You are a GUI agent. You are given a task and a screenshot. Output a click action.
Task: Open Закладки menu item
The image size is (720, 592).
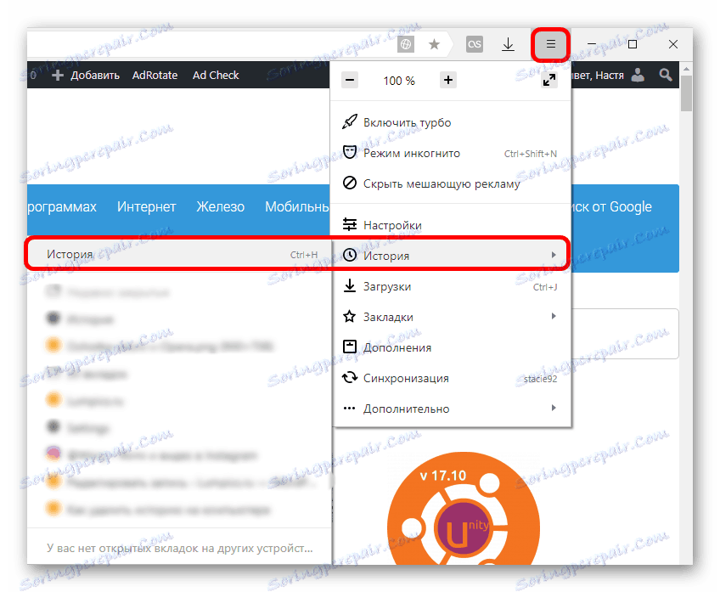(451, 317)
